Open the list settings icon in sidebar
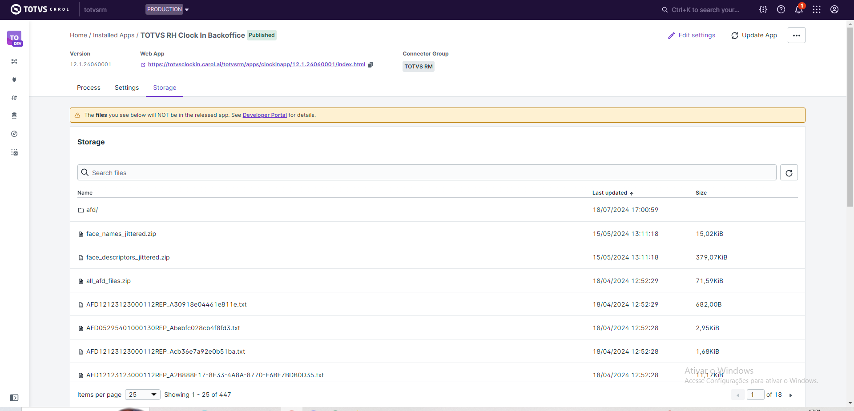The image size is (854, 411). 14,152
